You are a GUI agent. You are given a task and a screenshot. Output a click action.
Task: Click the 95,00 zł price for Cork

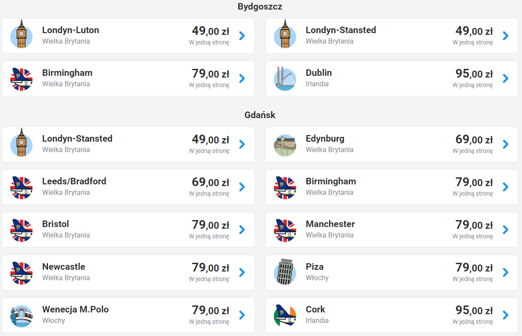[x=474, y=310]
